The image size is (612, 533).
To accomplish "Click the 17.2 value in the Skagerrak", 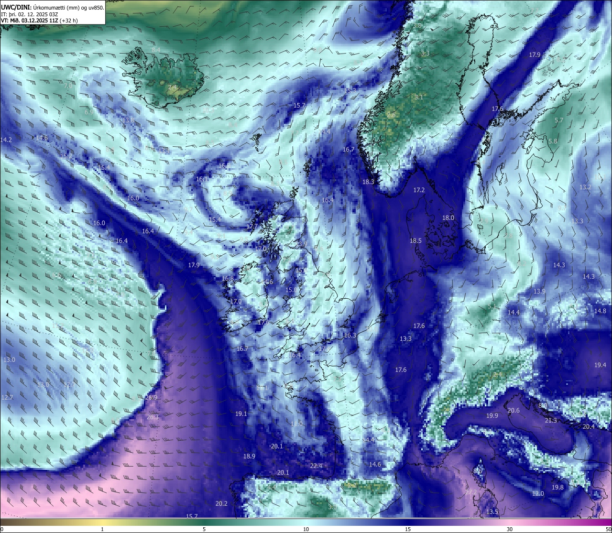I will pyautogui.click(x=419, y=190).
